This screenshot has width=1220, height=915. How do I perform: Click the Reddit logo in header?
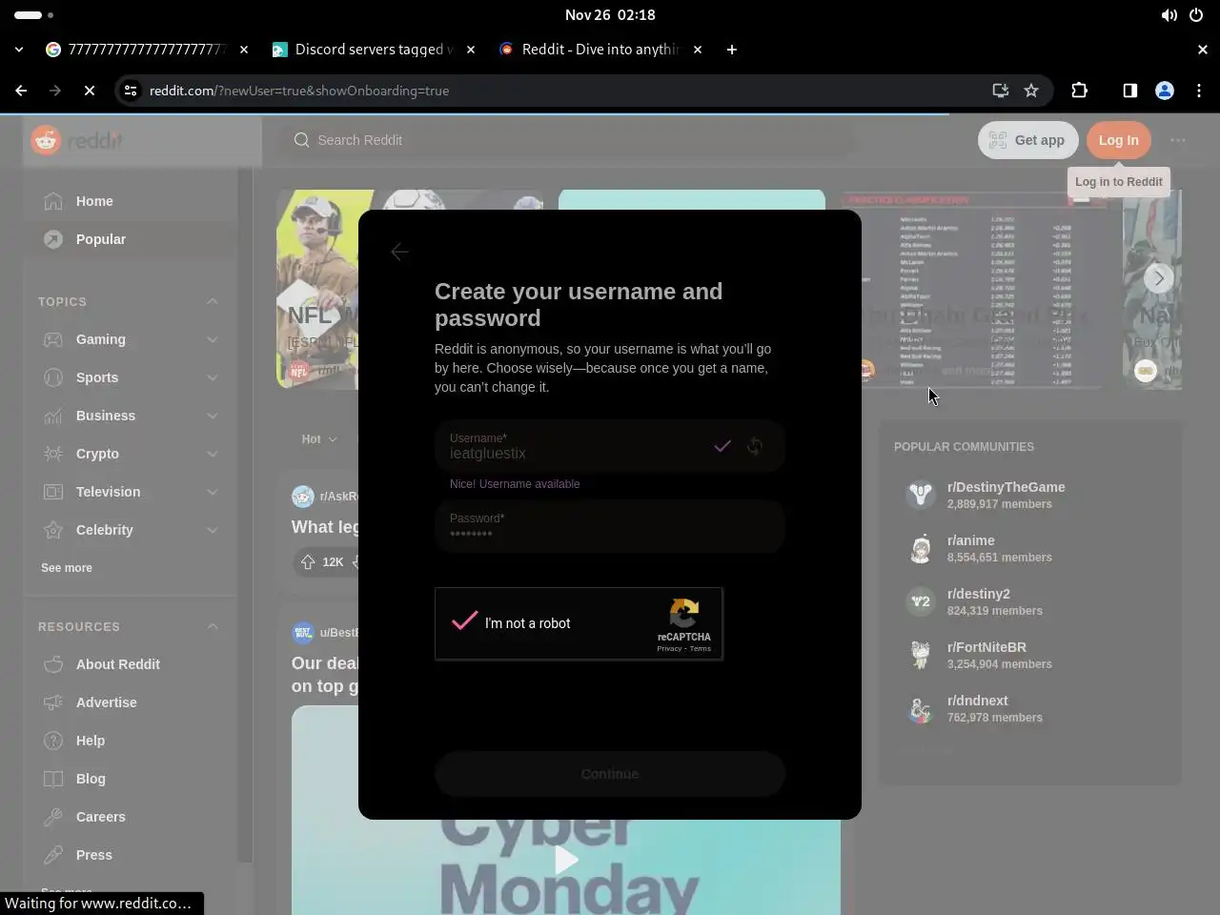click(x=76, y=140)
